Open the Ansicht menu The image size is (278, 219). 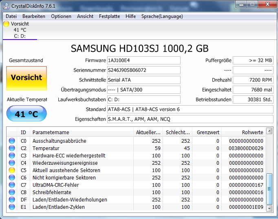85,16
